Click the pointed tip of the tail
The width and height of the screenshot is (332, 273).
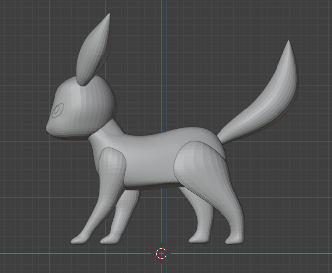click(288, 43)
